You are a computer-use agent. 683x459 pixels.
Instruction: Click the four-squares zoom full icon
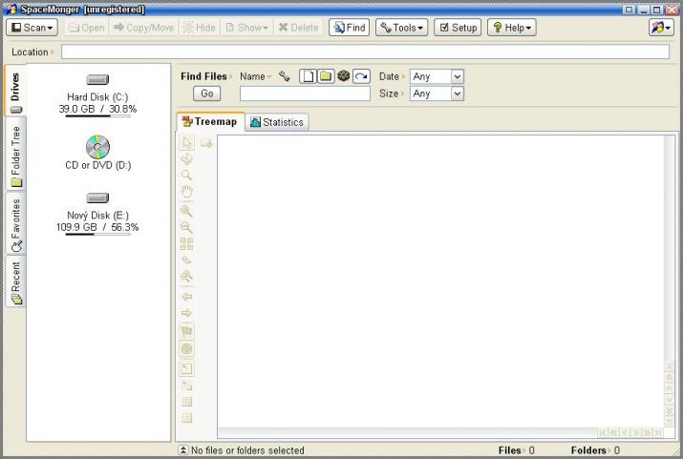[x=187, y=244]
